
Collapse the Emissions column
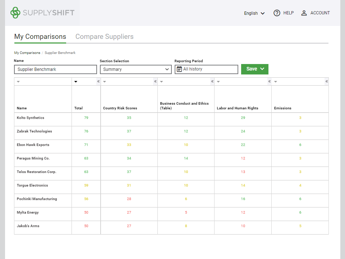point(326,82)
